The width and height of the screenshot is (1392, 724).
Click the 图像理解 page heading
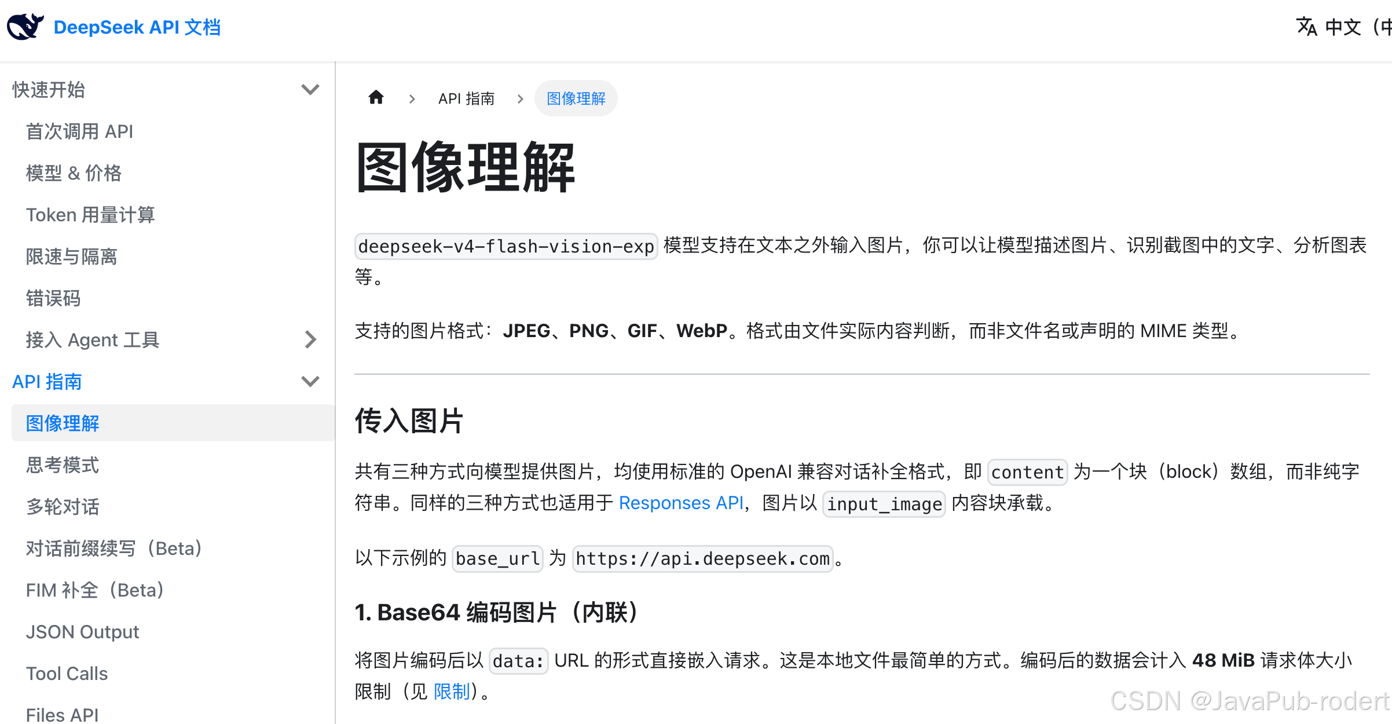pyautogui.click(x=466, y=168)
